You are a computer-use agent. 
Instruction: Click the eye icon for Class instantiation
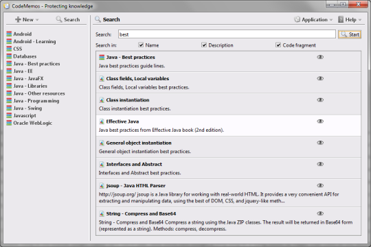tap(320, 99)
